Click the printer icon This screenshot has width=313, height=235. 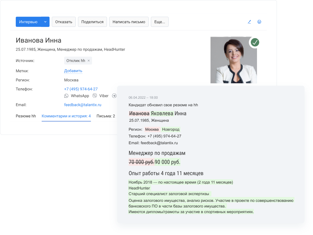(259, 22)
